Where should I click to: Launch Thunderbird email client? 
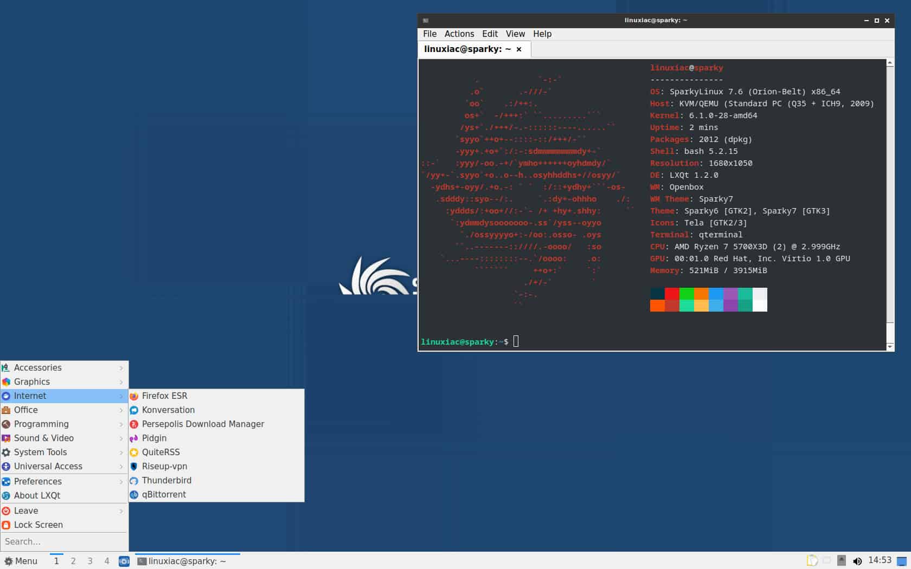click(166, 480)
